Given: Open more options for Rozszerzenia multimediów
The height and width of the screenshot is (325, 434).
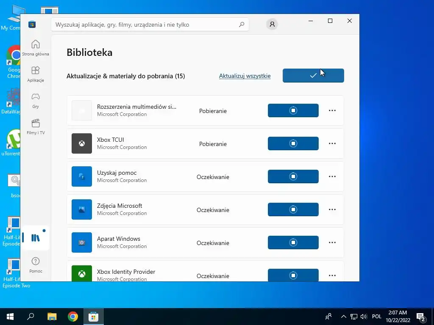Looking at the screenshot, I should [332, 110].
